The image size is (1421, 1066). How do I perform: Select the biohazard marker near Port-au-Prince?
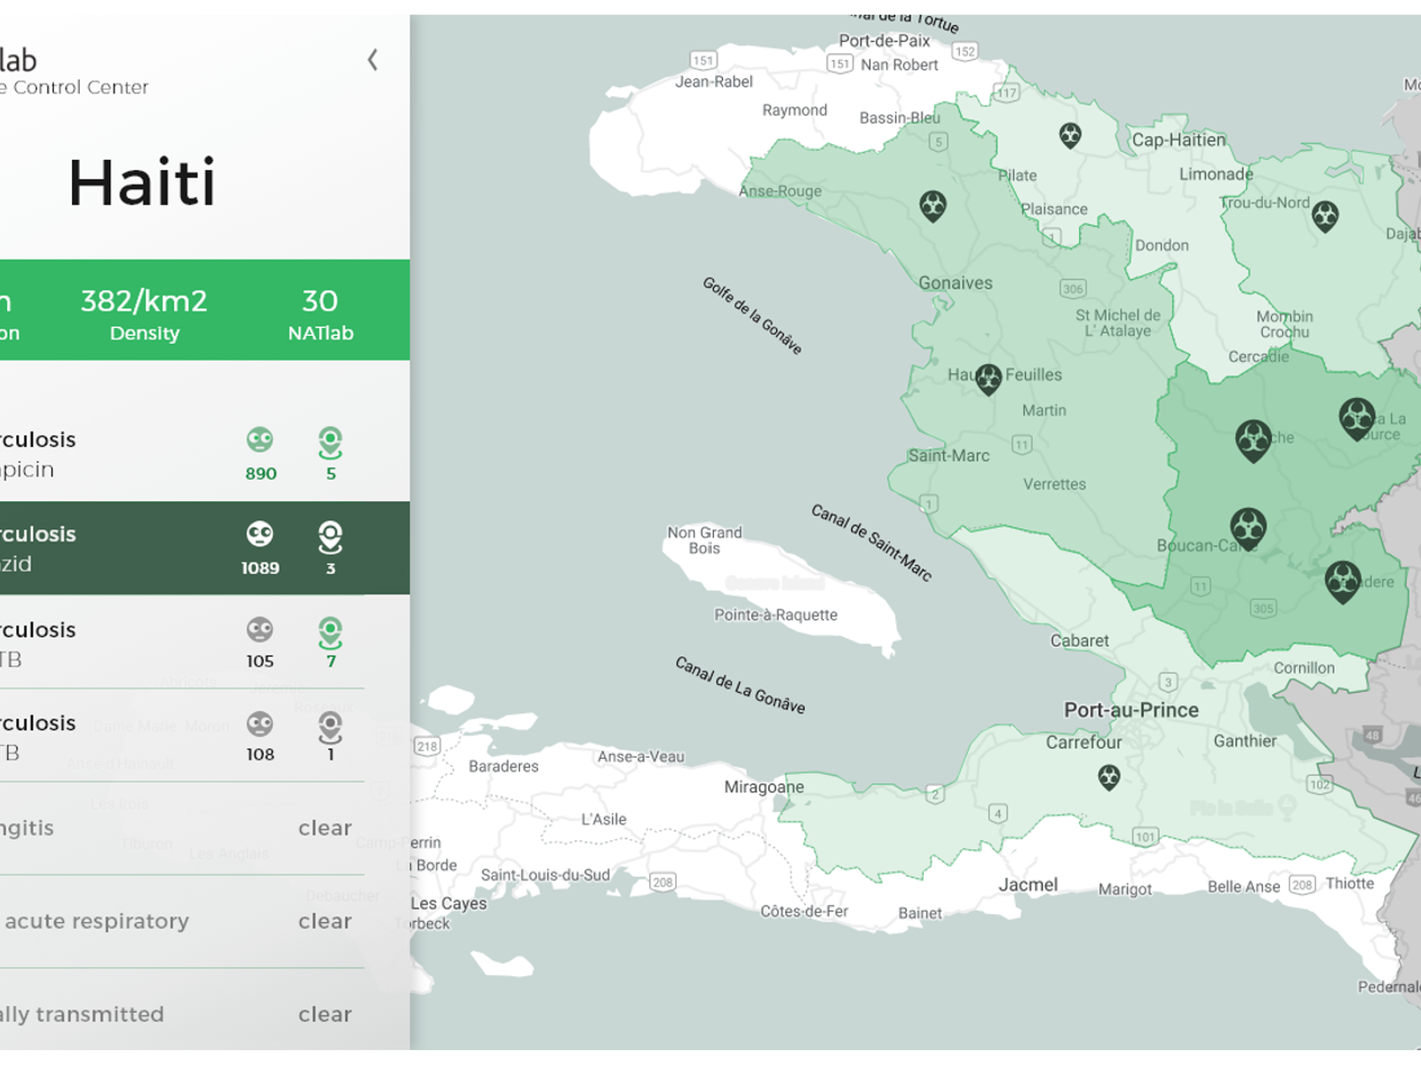click(1108, 777)
